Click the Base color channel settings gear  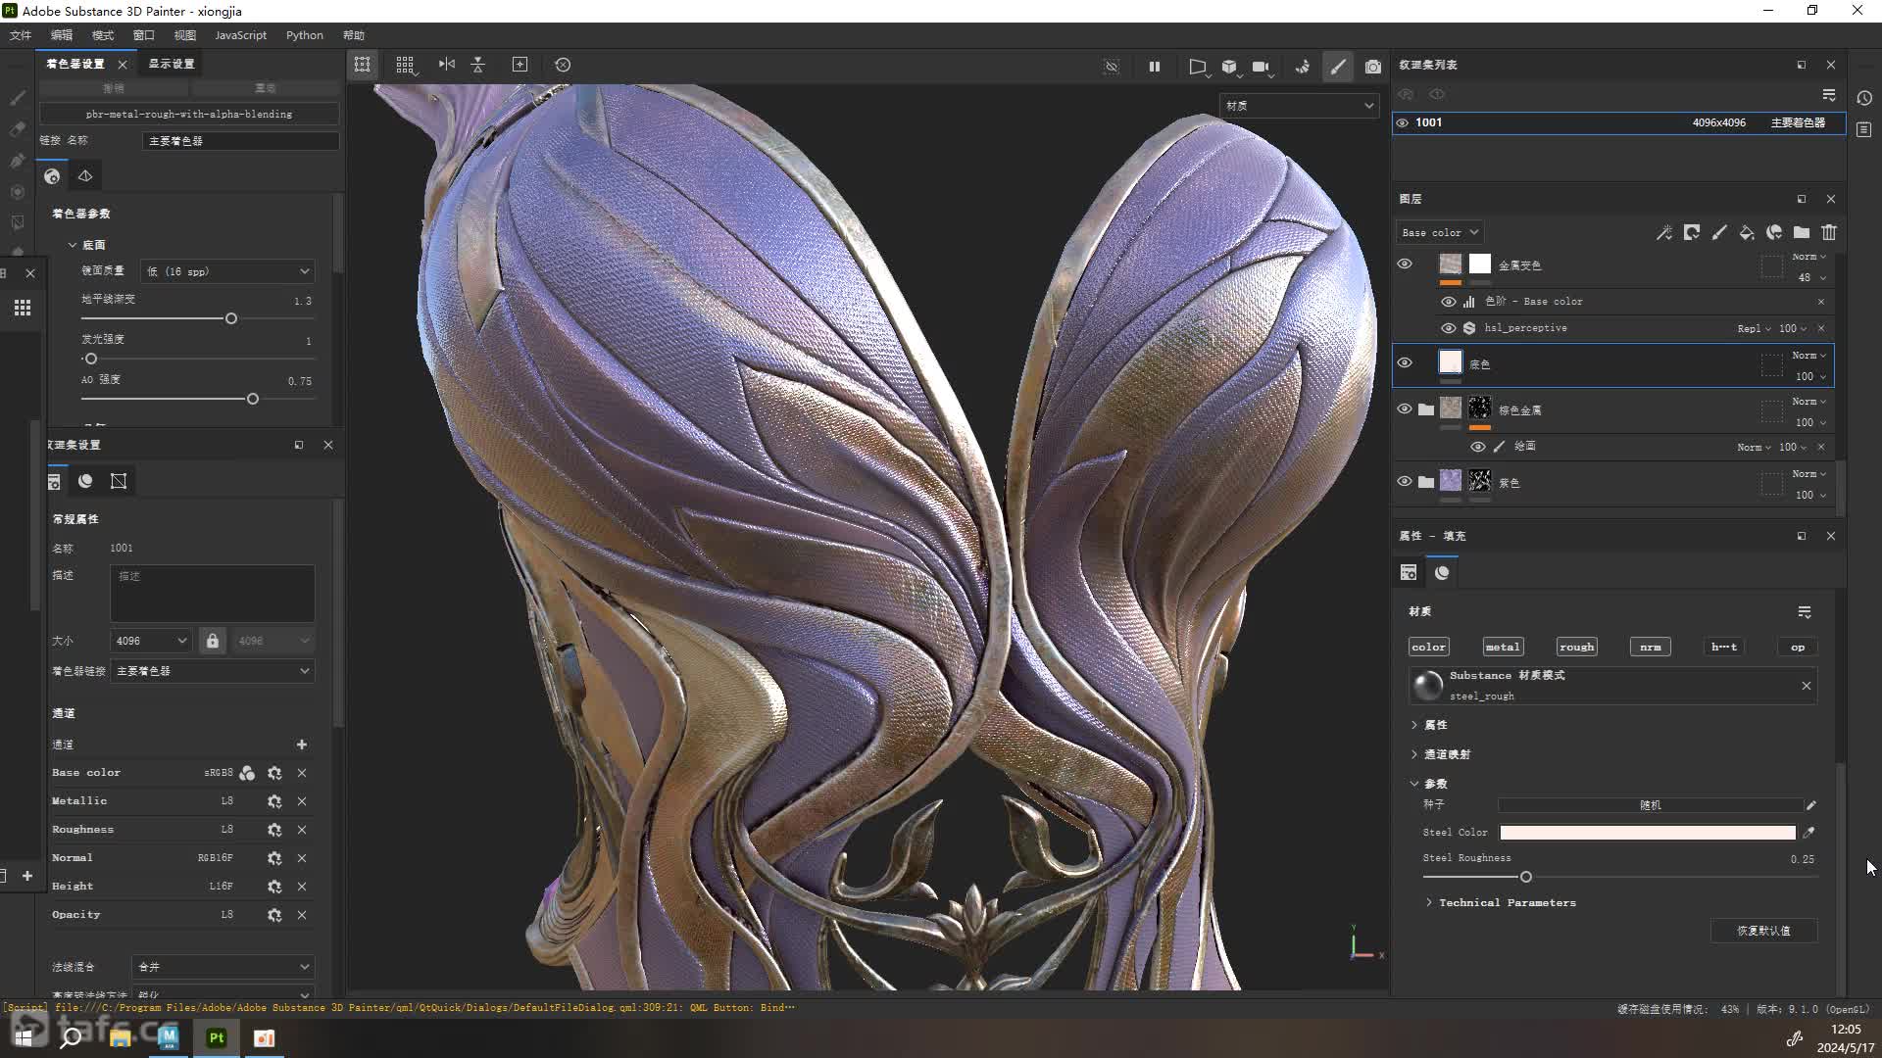[274, 773]
